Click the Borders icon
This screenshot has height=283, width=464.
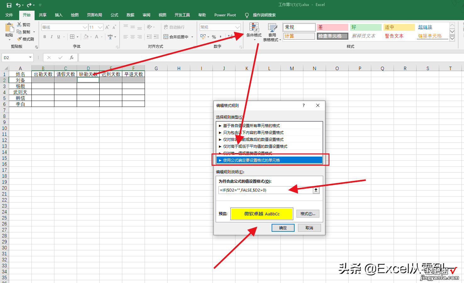click(x=72, y=37)
